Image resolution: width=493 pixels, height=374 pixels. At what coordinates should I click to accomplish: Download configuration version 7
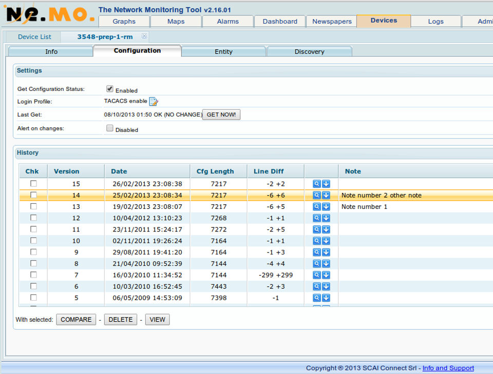(x=326, y=275)
